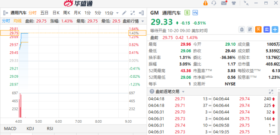Click the 昨收 value 29.48

230,51
